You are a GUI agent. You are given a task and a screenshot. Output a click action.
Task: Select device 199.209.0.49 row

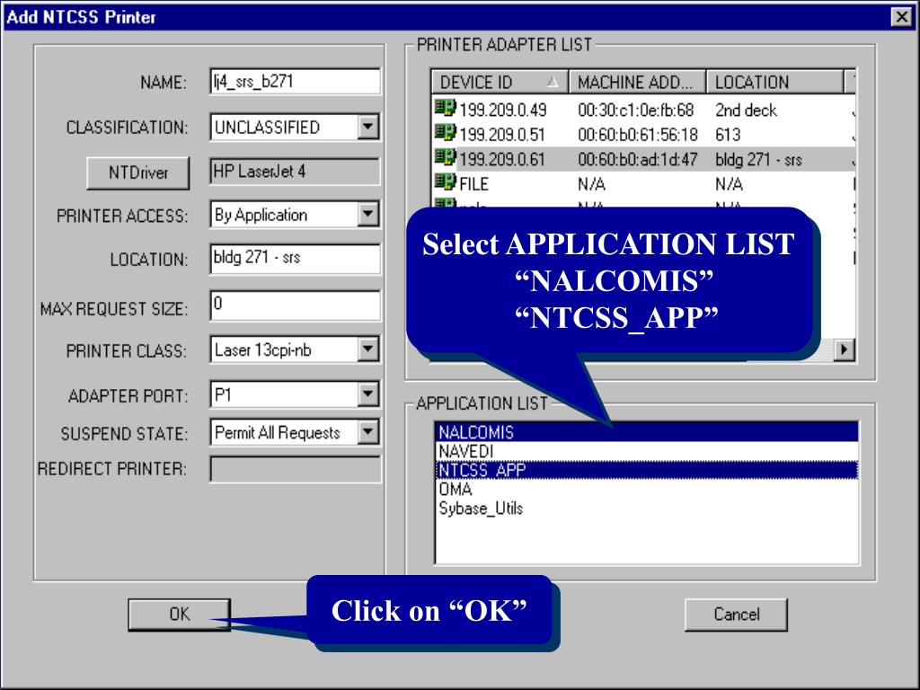pos(643,110)
